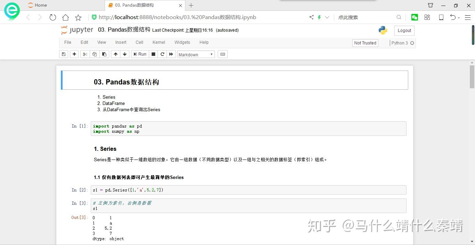Cut the selected cell using scissors icon
The image size is (475, 245).
pyautogui.click(x=85, y=54)
